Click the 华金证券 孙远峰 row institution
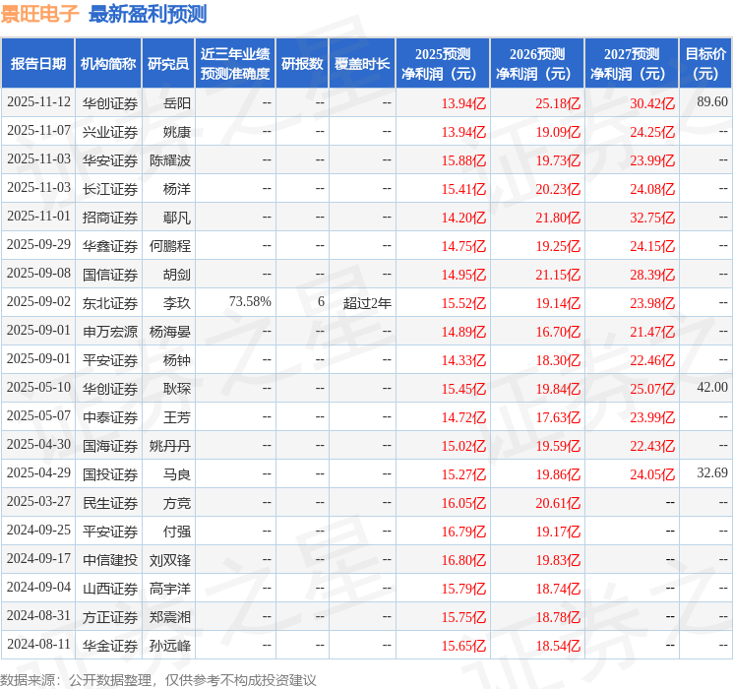This screenshot has height=689, width=733. [110, 646]
